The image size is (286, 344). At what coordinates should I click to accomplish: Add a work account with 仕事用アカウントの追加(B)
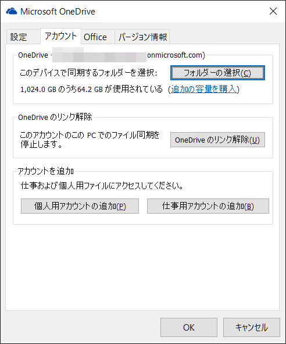208,206
